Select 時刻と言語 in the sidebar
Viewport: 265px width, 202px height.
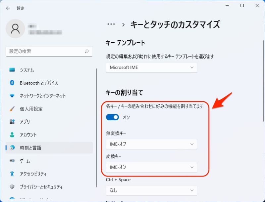[x=49, y=147]
